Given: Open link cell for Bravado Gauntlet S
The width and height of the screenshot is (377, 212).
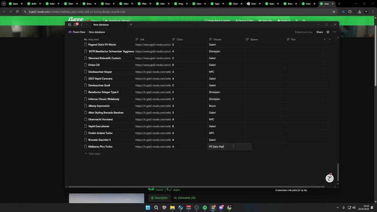Looking at the screenshot, I should click(153, 140).
